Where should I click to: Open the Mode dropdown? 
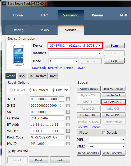tap(76, 61)
